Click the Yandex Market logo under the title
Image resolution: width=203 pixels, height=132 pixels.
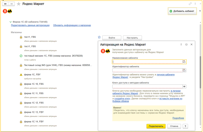pyautogui.click(x=7, y=11)
